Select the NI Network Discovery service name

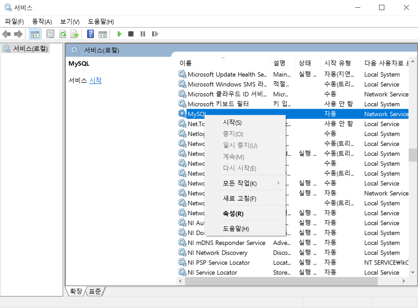pyautogui.click(x=218, y=252)
